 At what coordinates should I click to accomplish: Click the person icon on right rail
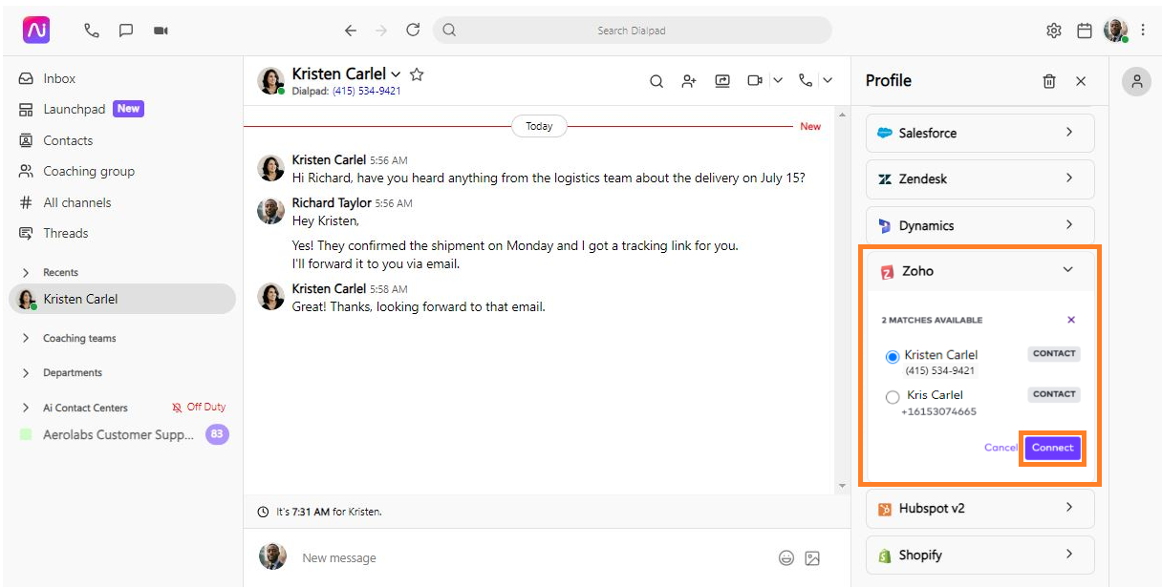tap(1136, 81)
